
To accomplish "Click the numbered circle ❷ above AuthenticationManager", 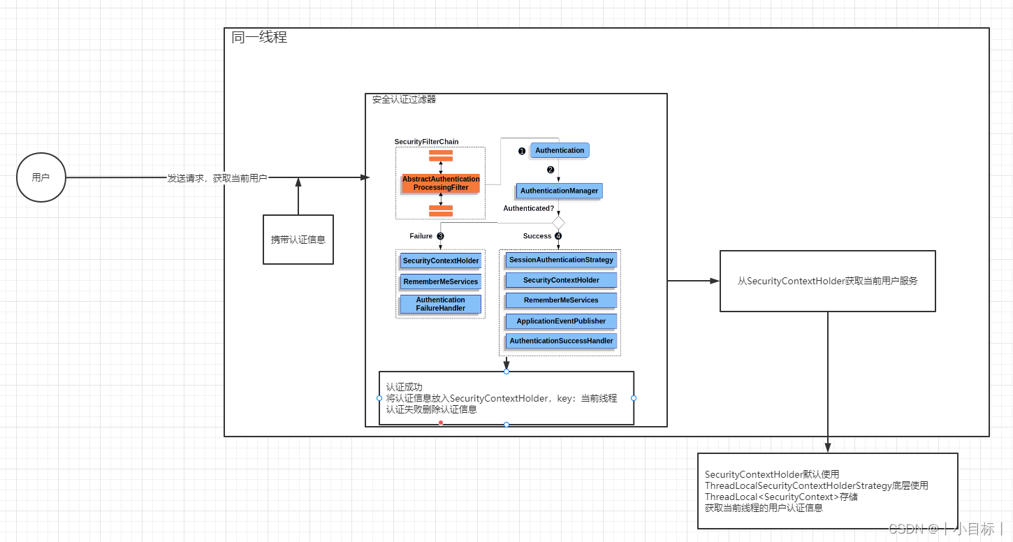I will 551,169.
